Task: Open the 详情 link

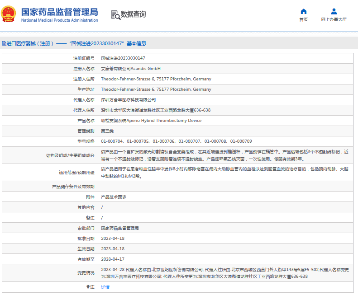Action: pyautogui.click(x=105, y=287)
